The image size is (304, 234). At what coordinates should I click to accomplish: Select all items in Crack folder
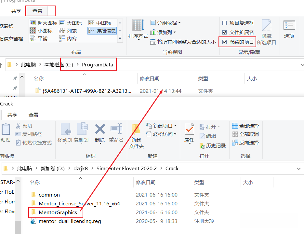pos(245,126)
